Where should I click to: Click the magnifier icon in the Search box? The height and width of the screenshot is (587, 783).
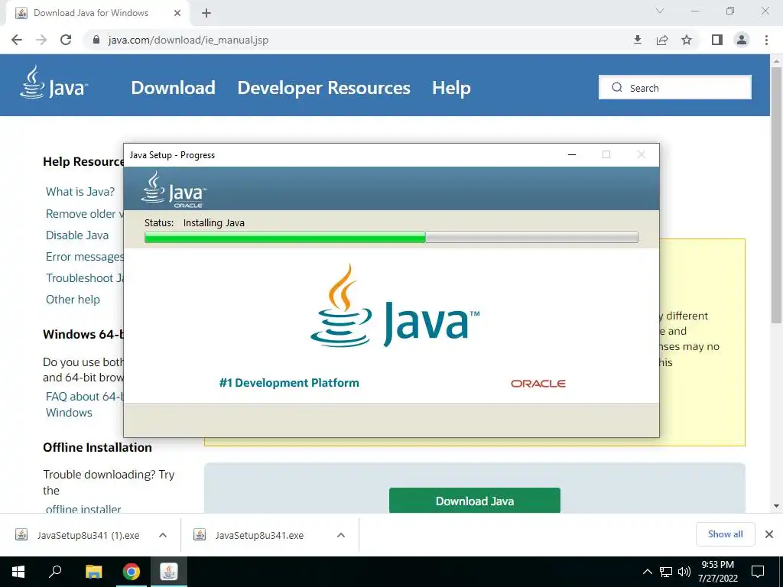coord(617,87)
